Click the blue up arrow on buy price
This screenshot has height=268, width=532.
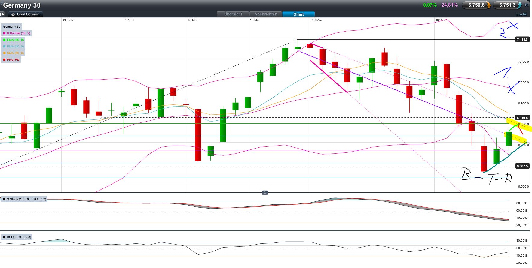click(519, 5)
